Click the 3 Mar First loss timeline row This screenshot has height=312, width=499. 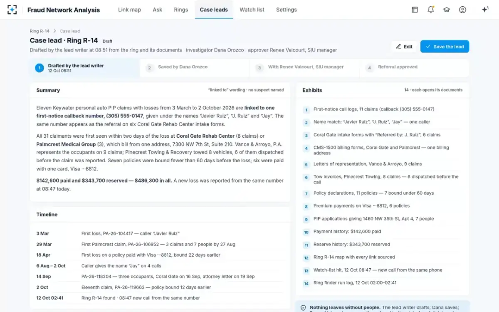point(160,234)
